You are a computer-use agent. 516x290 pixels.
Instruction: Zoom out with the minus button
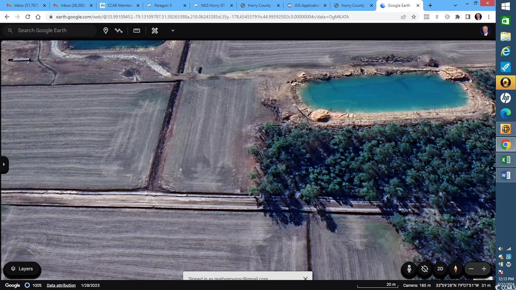471,269
